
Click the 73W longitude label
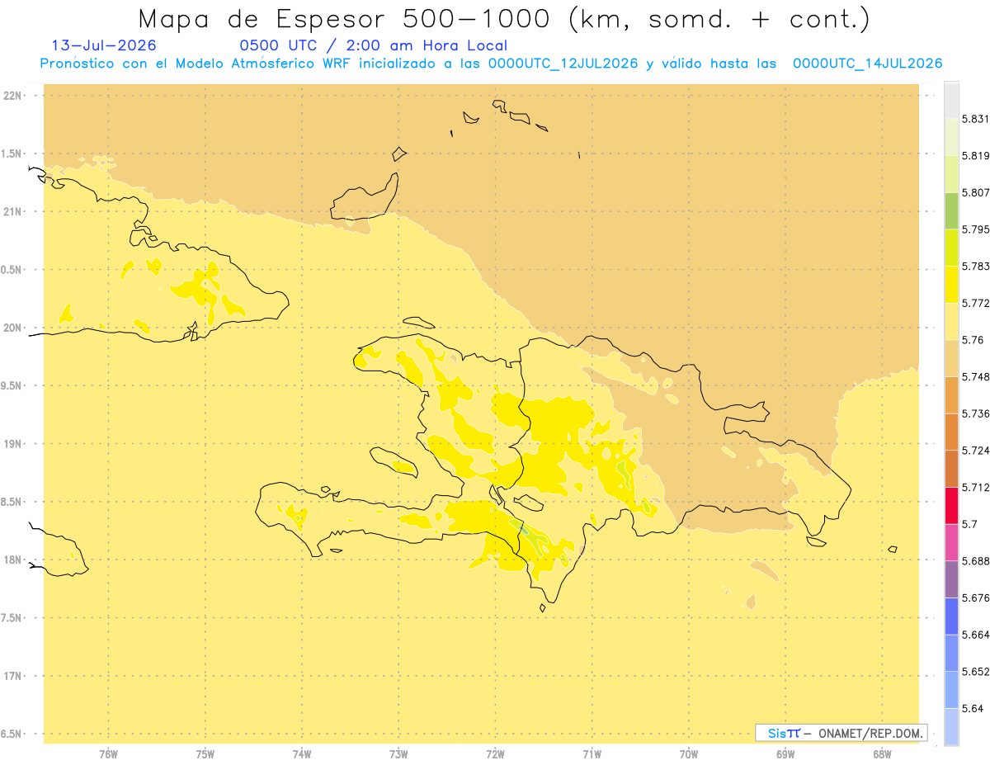tap(398, 754)
